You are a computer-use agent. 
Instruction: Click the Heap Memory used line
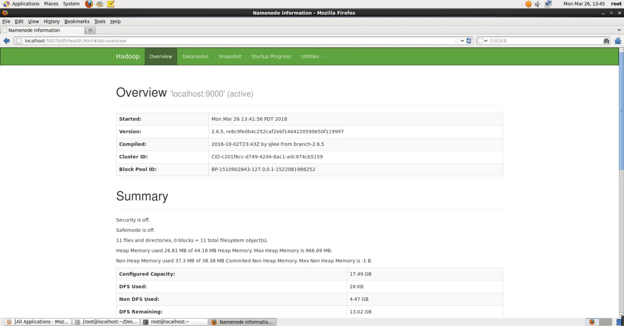224,251
